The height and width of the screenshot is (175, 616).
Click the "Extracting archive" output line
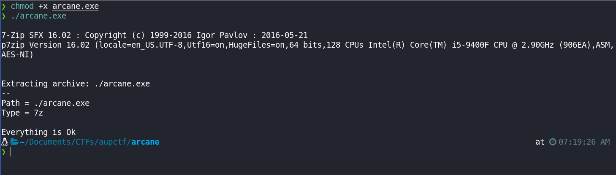pos(76,84)
